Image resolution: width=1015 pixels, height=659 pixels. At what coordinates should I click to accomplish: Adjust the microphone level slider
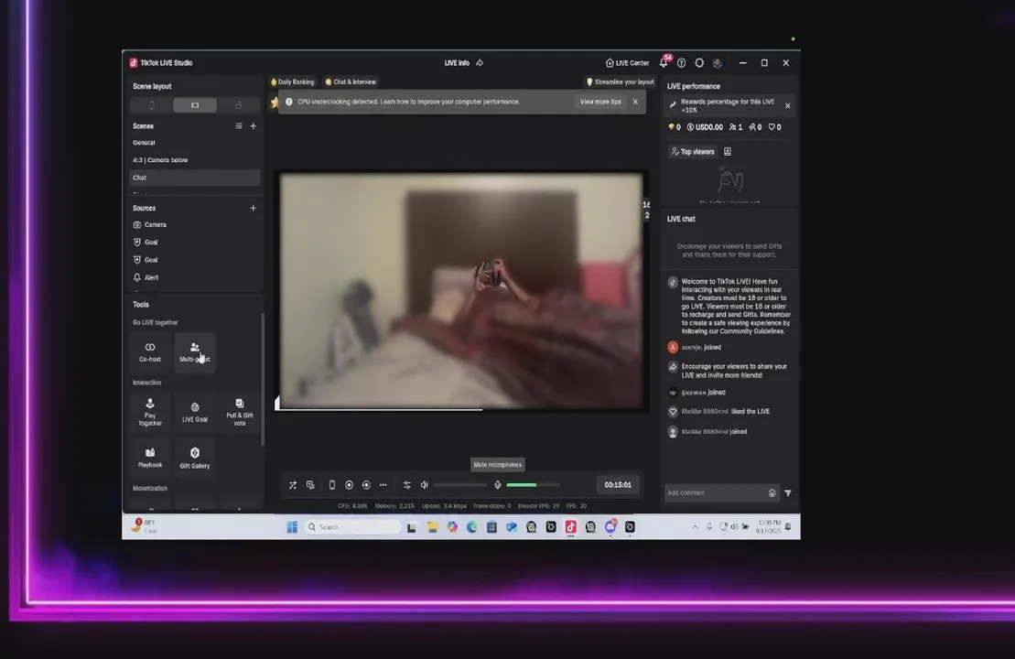534,485
